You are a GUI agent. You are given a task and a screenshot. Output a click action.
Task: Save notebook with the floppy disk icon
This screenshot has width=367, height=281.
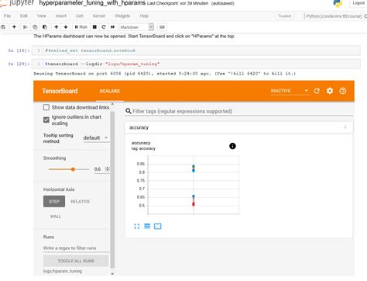(x=3, y=27)
